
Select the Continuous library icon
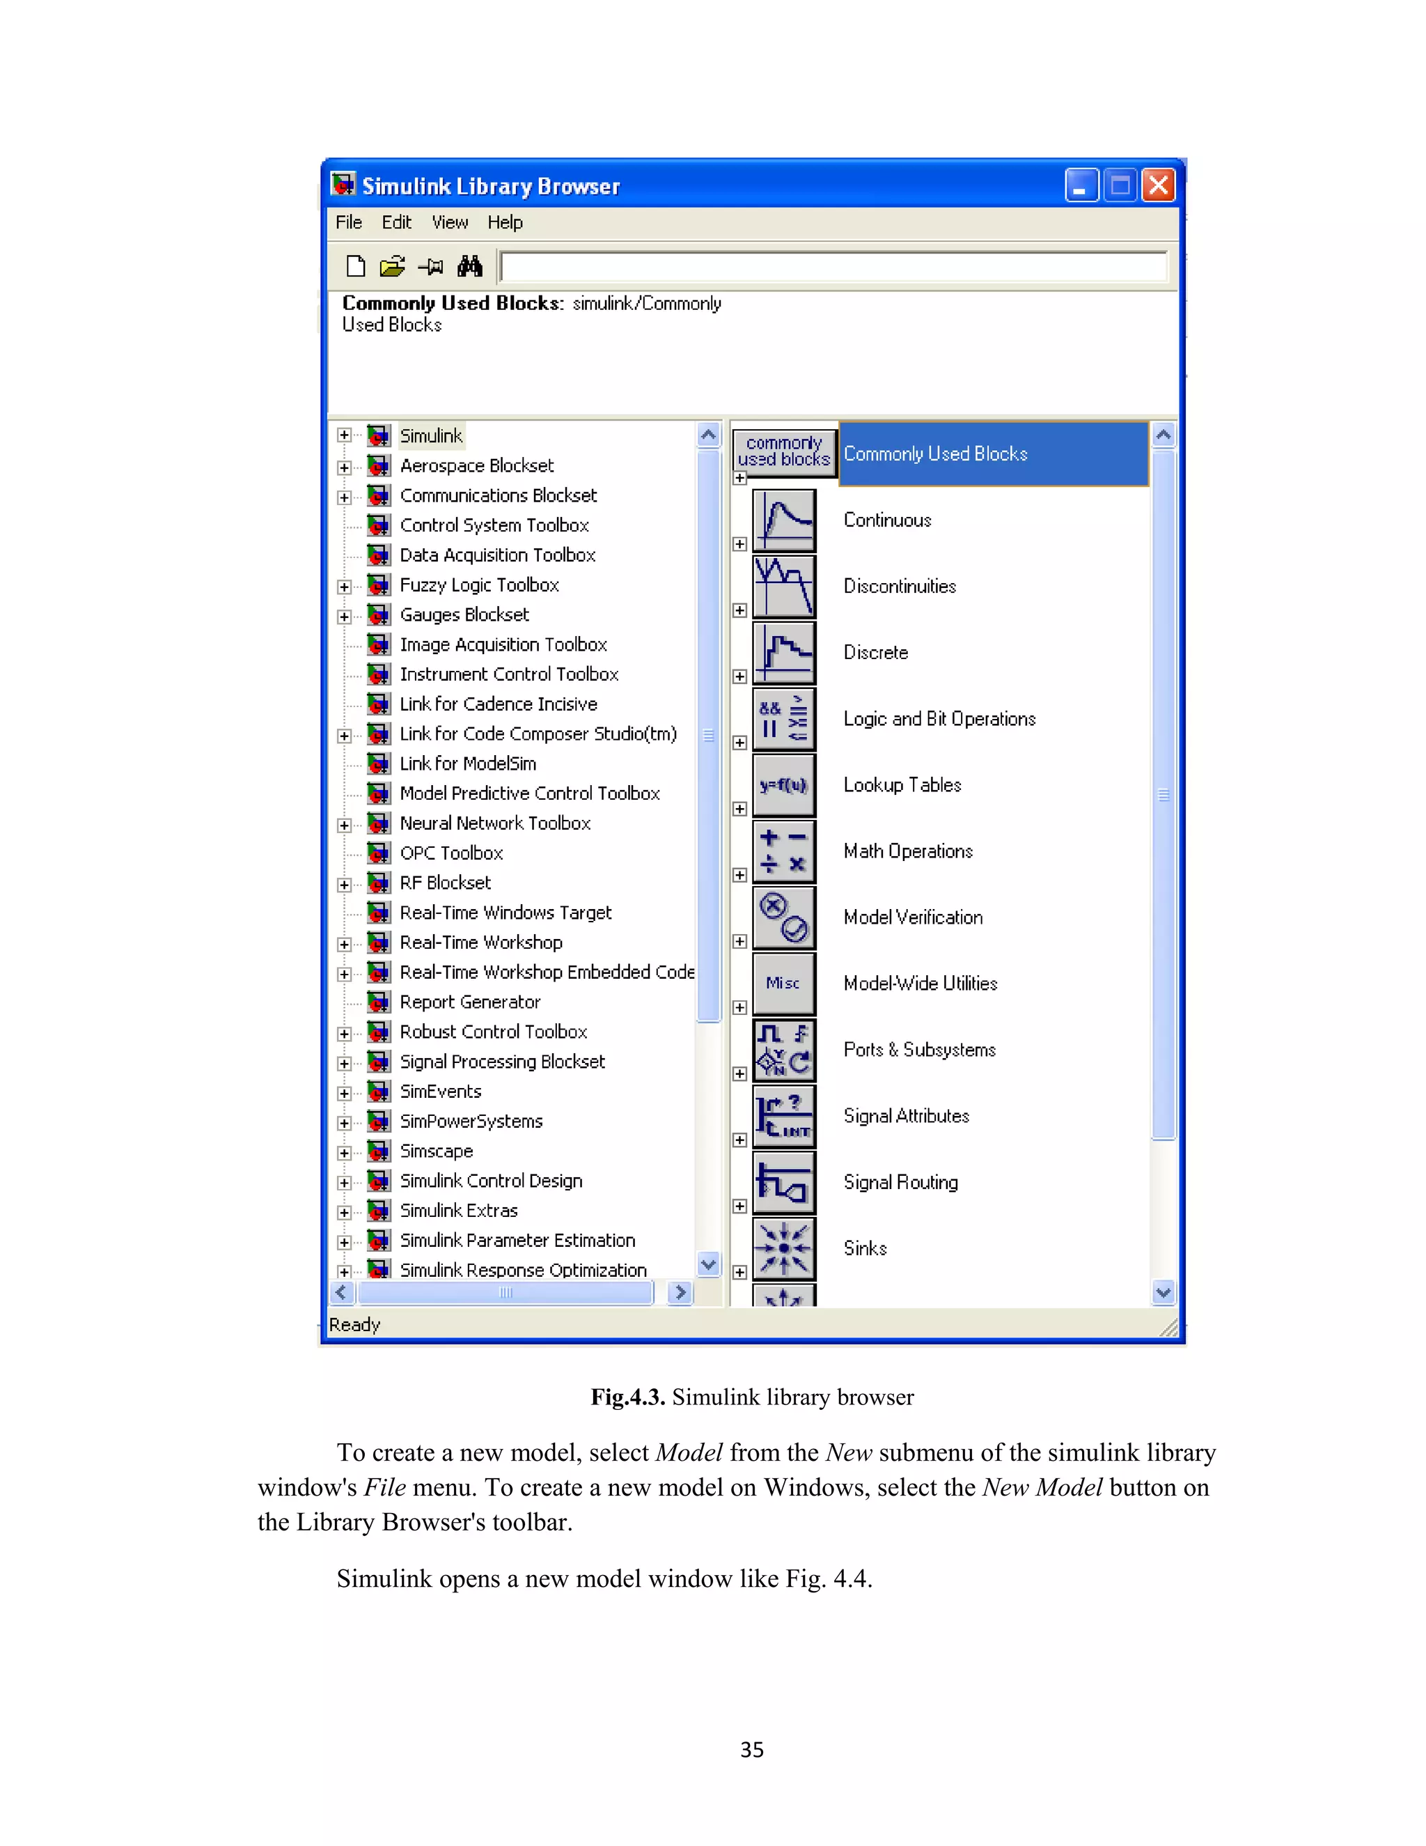[x=784, y=520]
